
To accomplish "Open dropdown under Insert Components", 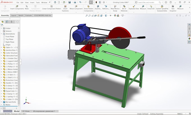I will tap(17, 12).
